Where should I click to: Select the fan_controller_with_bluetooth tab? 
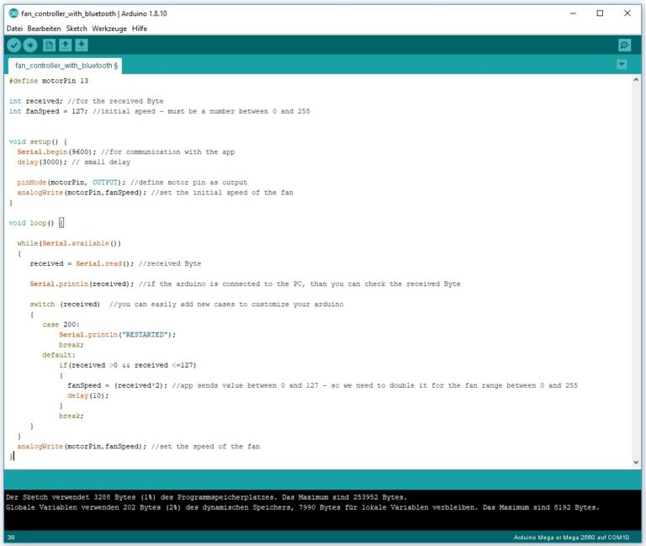(x=66, y=66)
